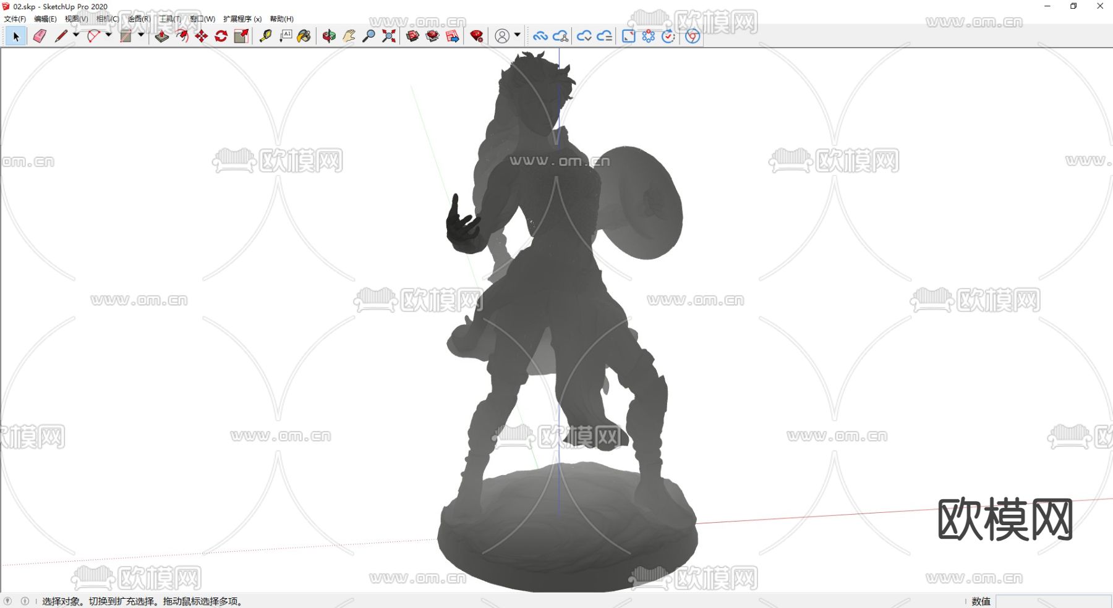Click the info circle icon in status bar
The height and width of the screenshot is (608, 1113).
point(25,601)
